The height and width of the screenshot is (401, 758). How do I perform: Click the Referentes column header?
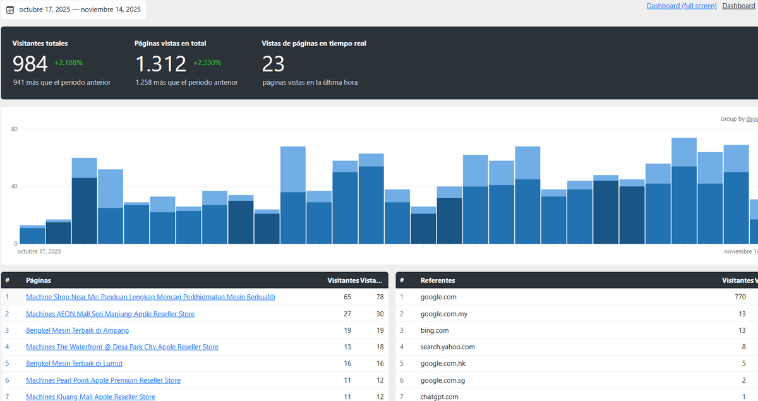tap(437, 280)
